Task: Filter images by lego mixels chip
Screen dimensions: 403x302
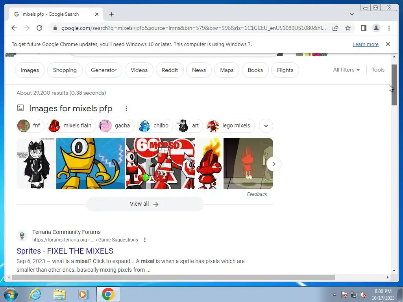Action: (230, 125)
